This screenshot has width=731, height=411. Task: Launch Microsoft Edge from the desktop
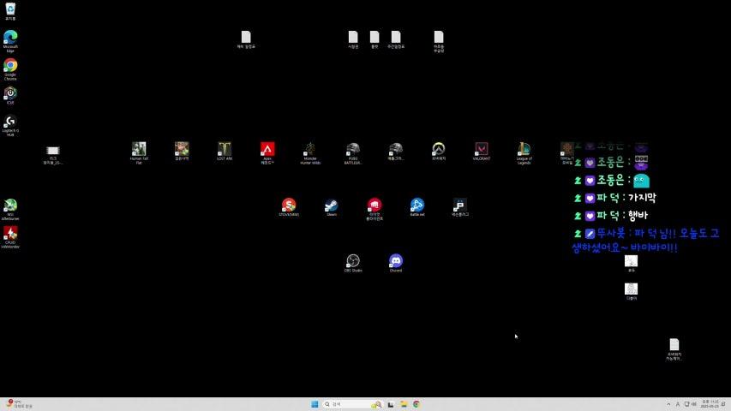(x=10, y=41)
